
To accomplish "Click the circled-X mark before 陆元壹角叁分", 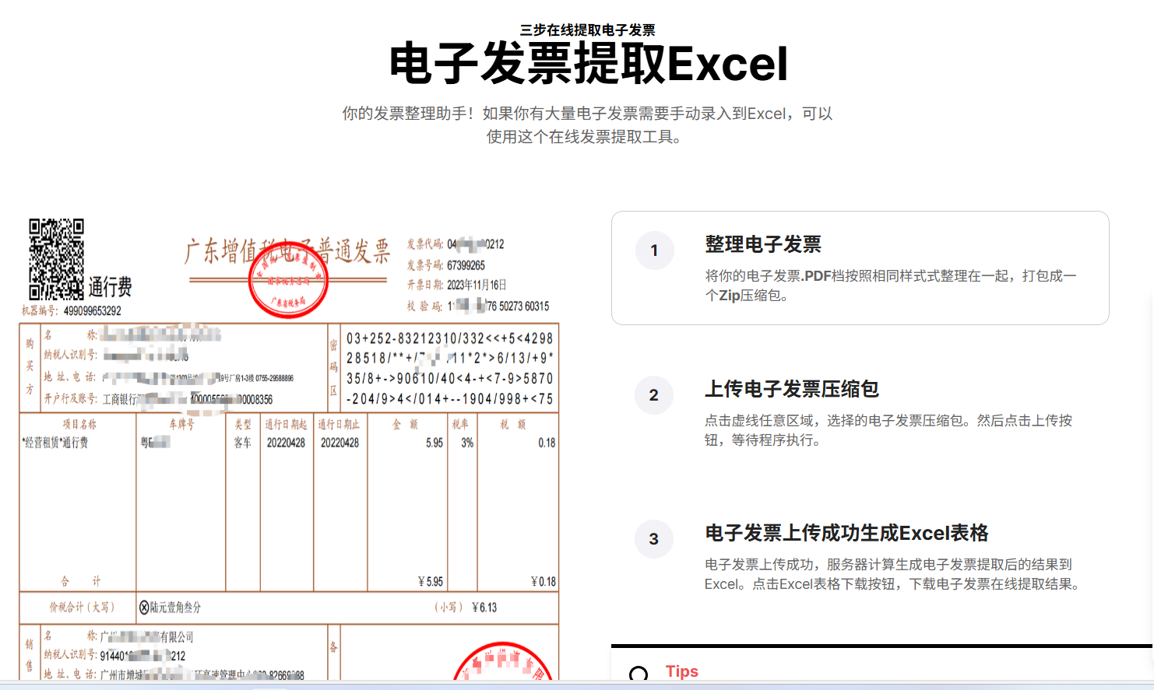I will tap(144, 608).
